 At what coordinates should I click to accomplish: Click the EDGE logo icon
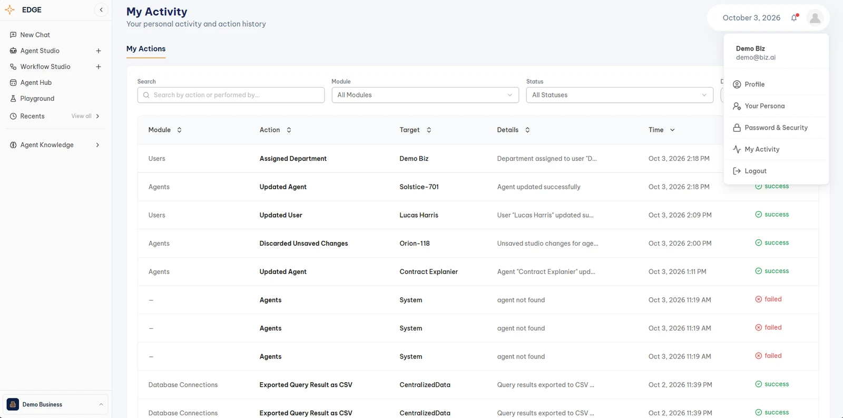click(x=9, y=9)
